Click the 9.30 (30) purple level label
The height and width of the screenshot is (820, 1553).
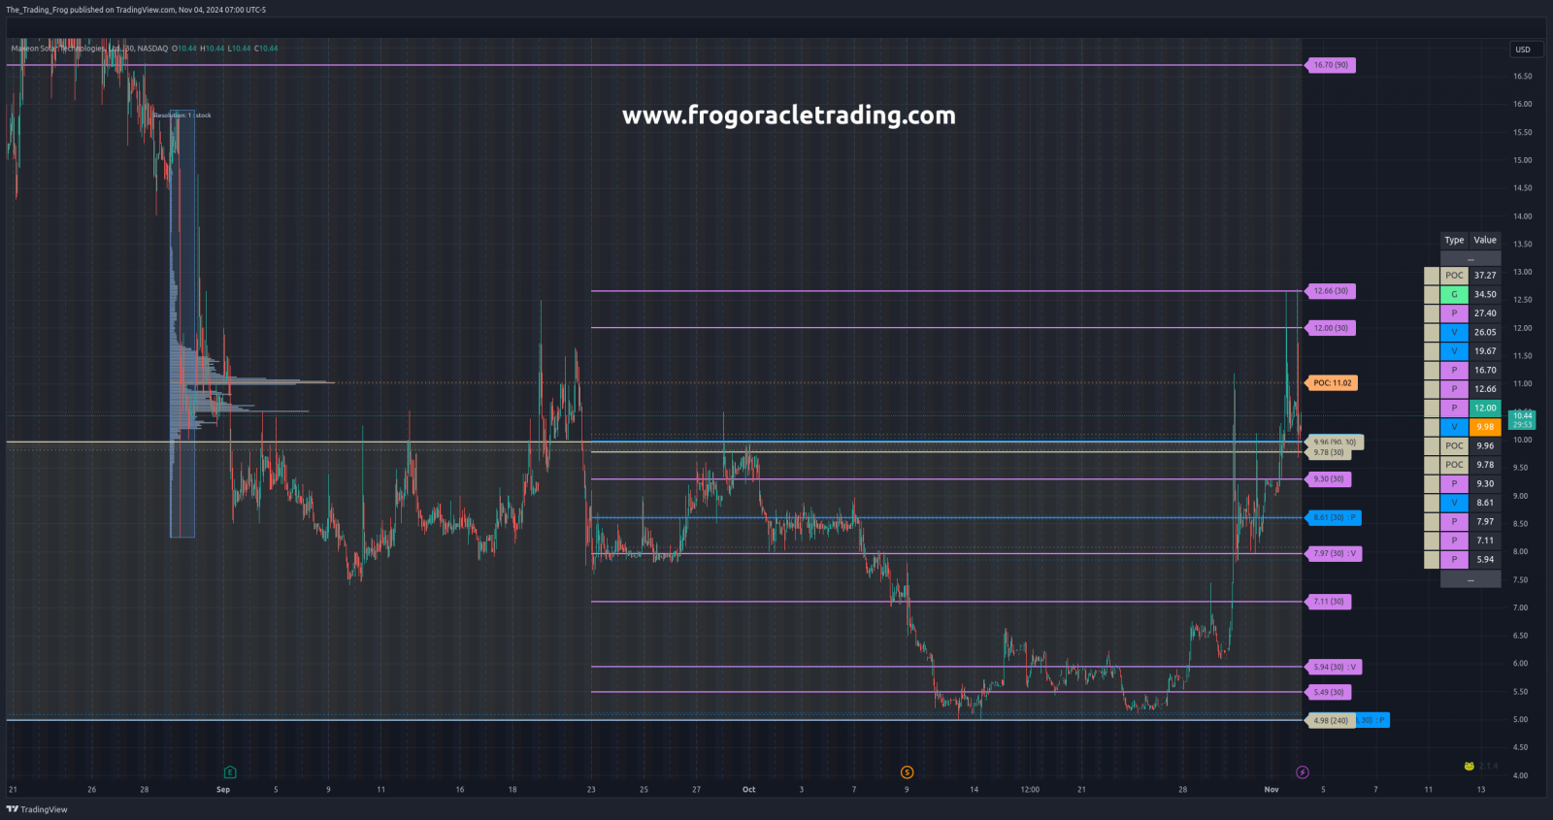1329,479
